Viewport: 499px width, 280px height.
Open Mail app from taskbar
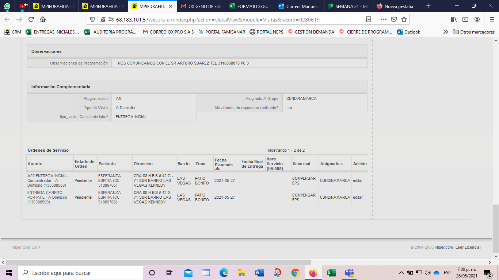(x=188, y=273)
